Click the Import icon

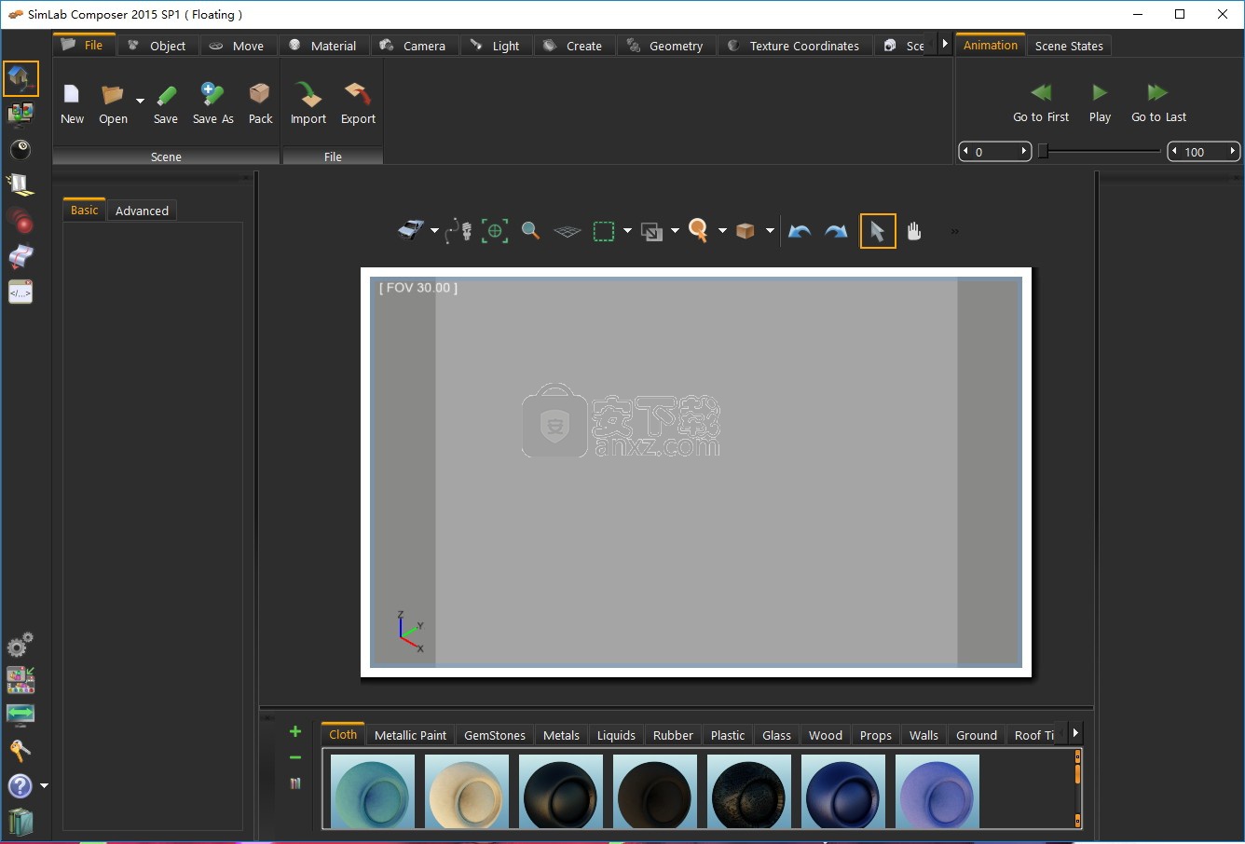tap(308, 94)
